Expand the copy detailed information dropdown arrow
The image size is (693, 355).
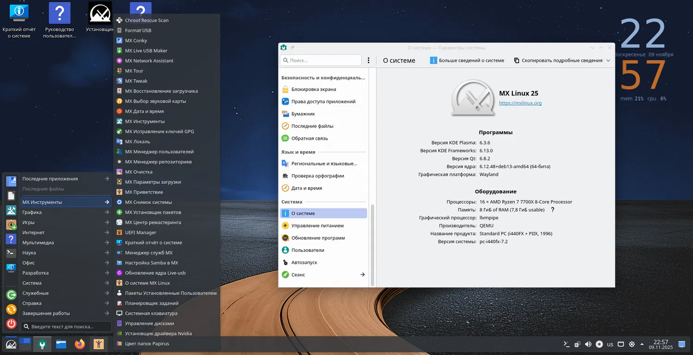[x=608, y=60]
